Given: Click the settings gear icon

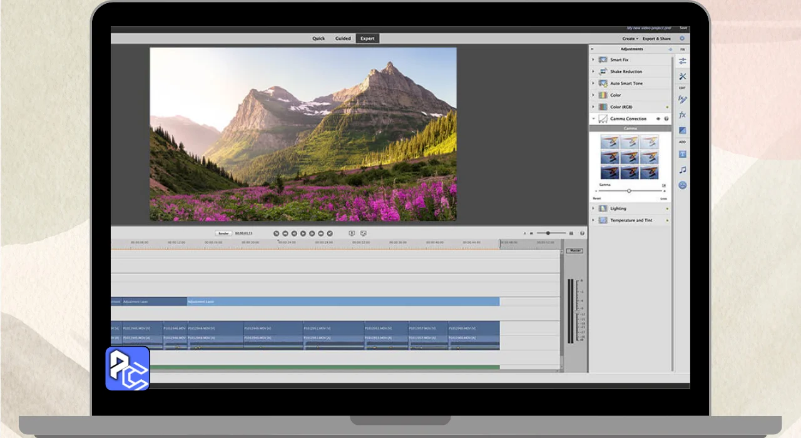Looking at the screenshot, I should [x=682, y=38].
